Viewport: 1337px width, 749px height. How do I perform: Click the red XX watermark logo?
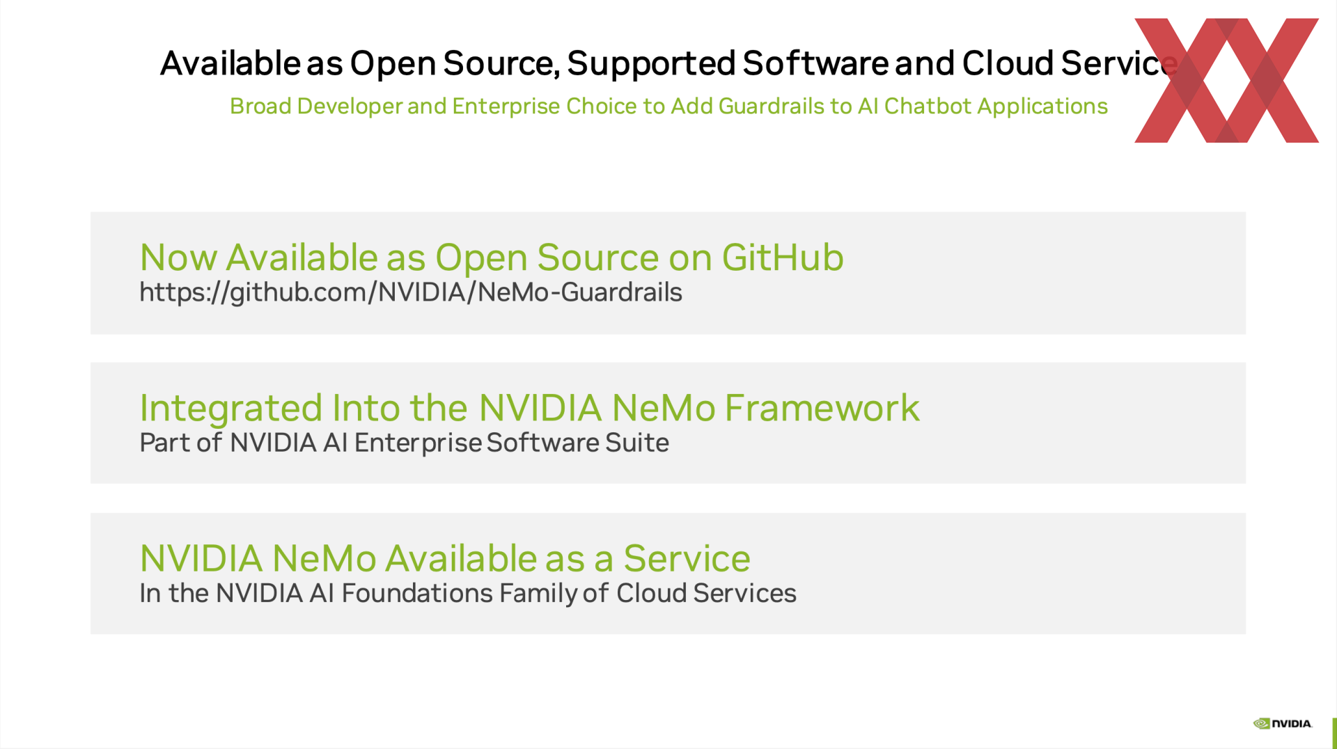point(1226,81)
